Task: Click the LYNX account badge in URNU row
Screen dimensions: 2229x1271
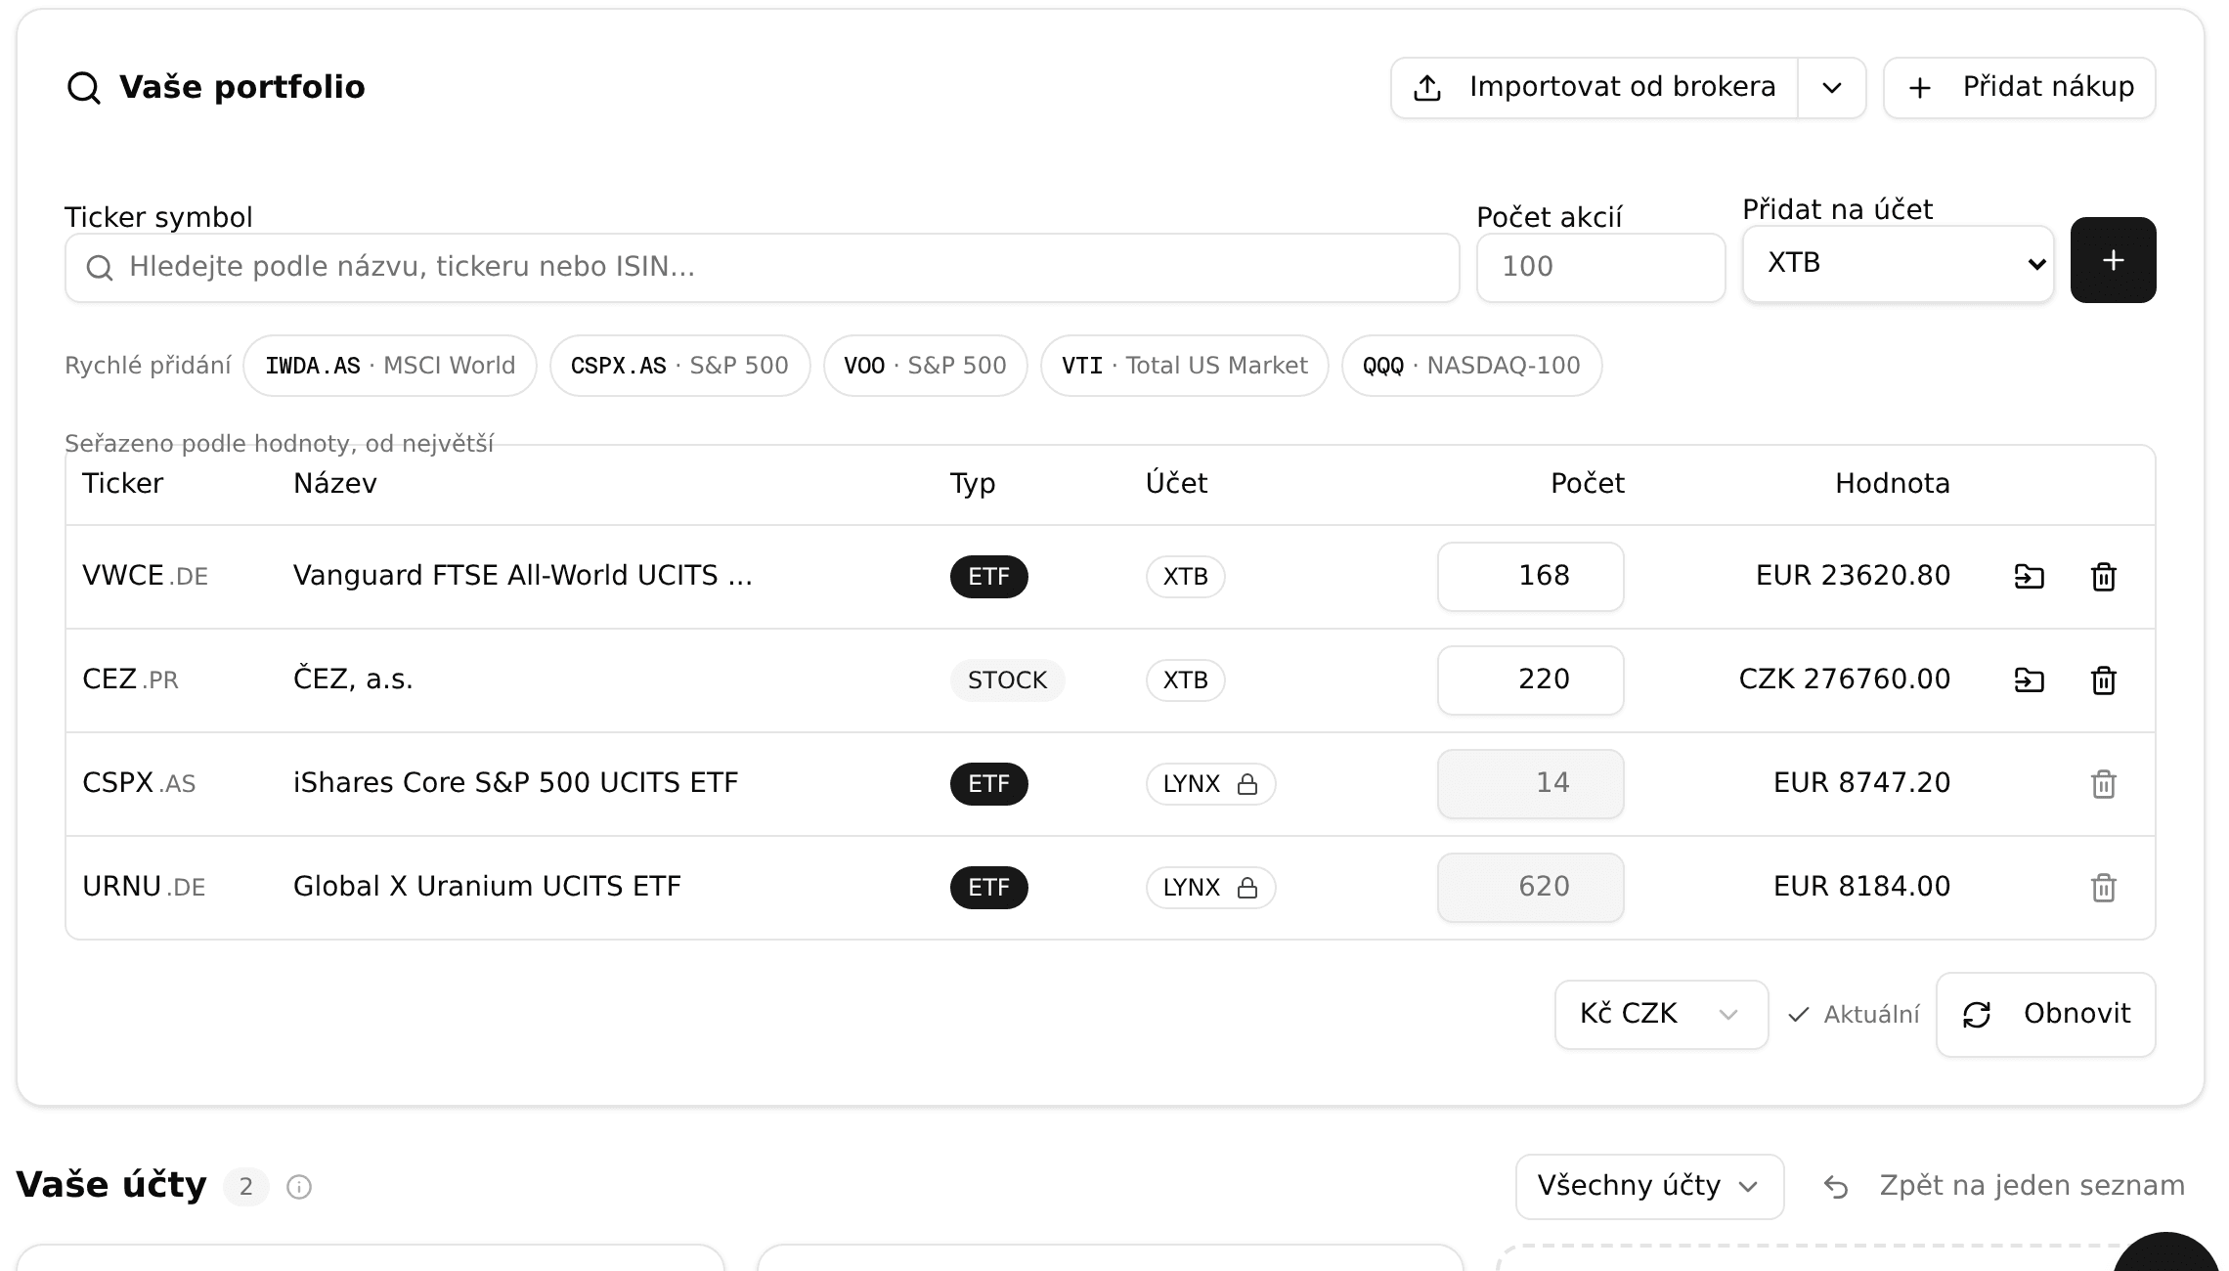Action: [1211, 888]
